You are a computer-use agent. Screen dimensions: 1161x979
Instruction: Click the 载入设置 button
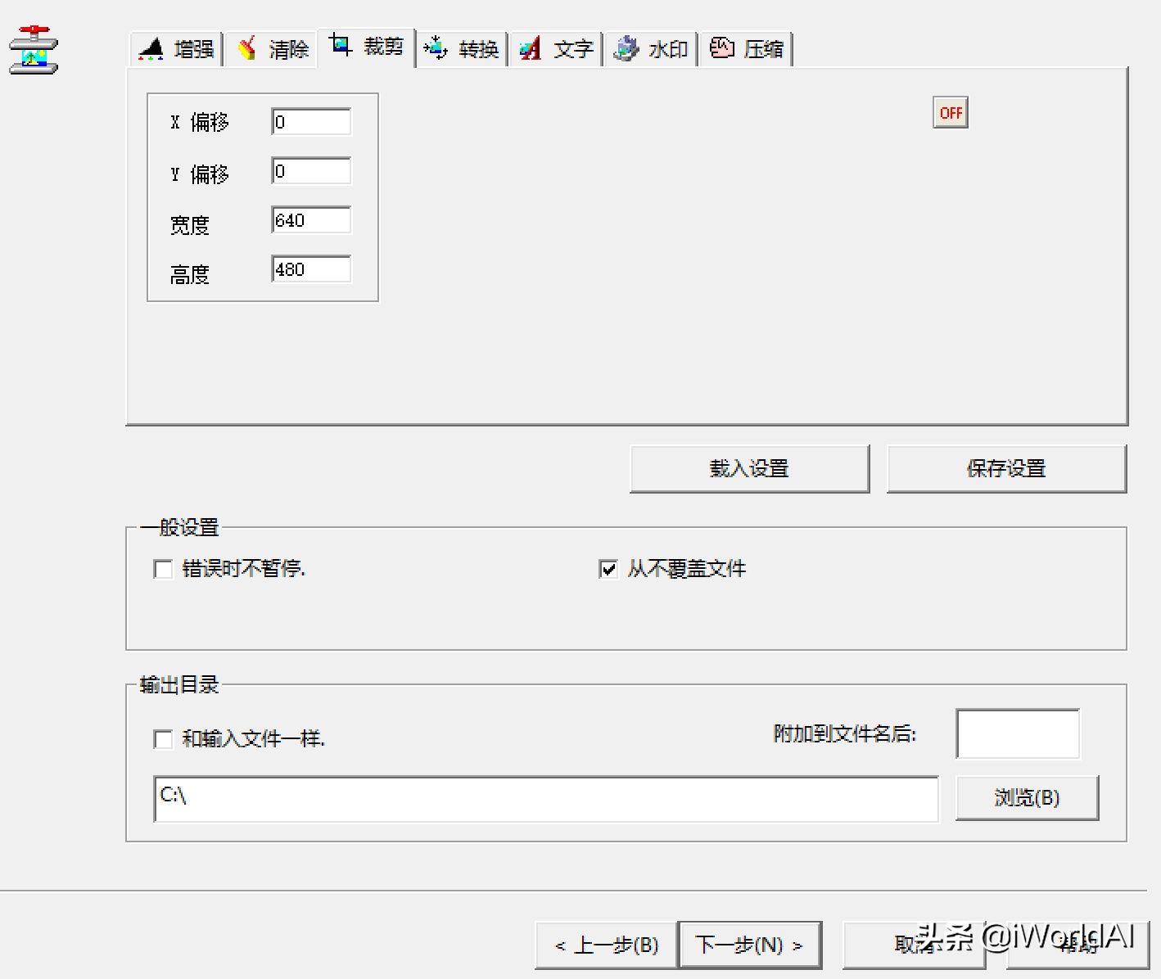[749, 469]
